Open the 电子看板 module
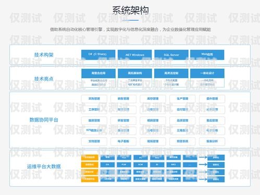 click(x=123, y=141)
